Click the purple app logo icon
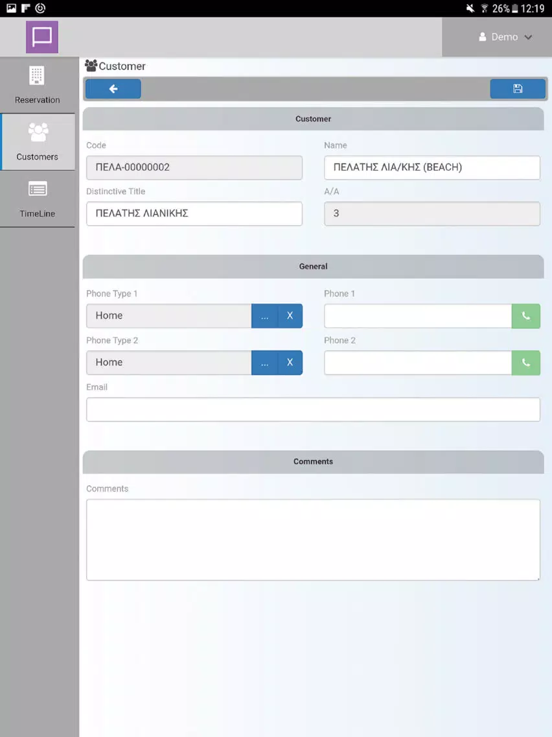This screenshot has height=737, width=552. (41, 37)
